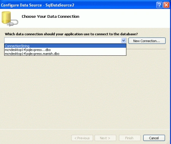Click inside the empty connection combo box

coord(63,41)
